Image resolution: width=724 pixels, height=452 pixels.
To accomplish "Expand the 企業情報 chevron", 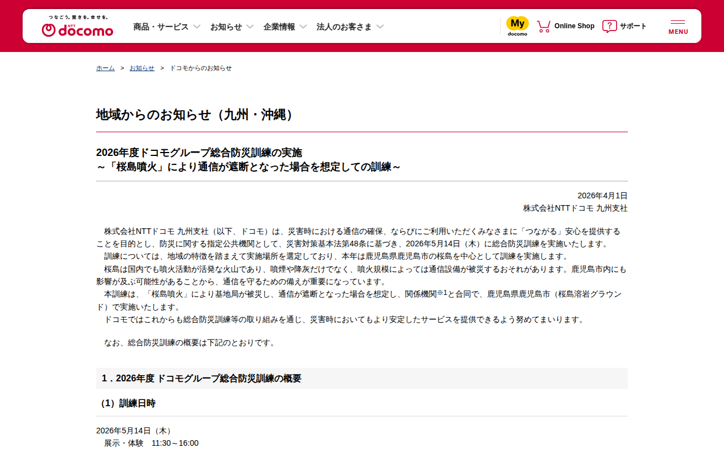I will (x=303, y=27).
